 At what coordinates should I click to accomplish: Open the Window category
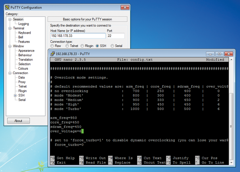18,46
